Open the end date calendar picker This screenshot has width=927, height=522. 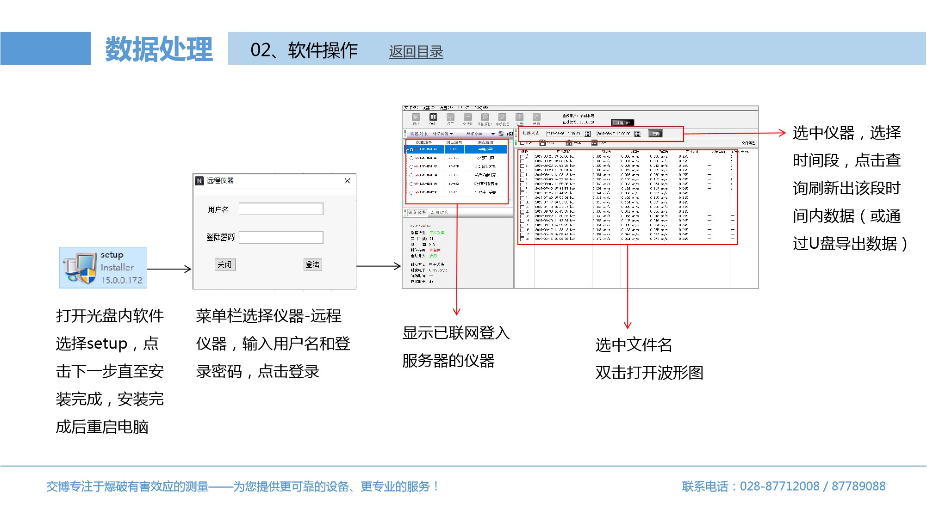click(637, 134)
